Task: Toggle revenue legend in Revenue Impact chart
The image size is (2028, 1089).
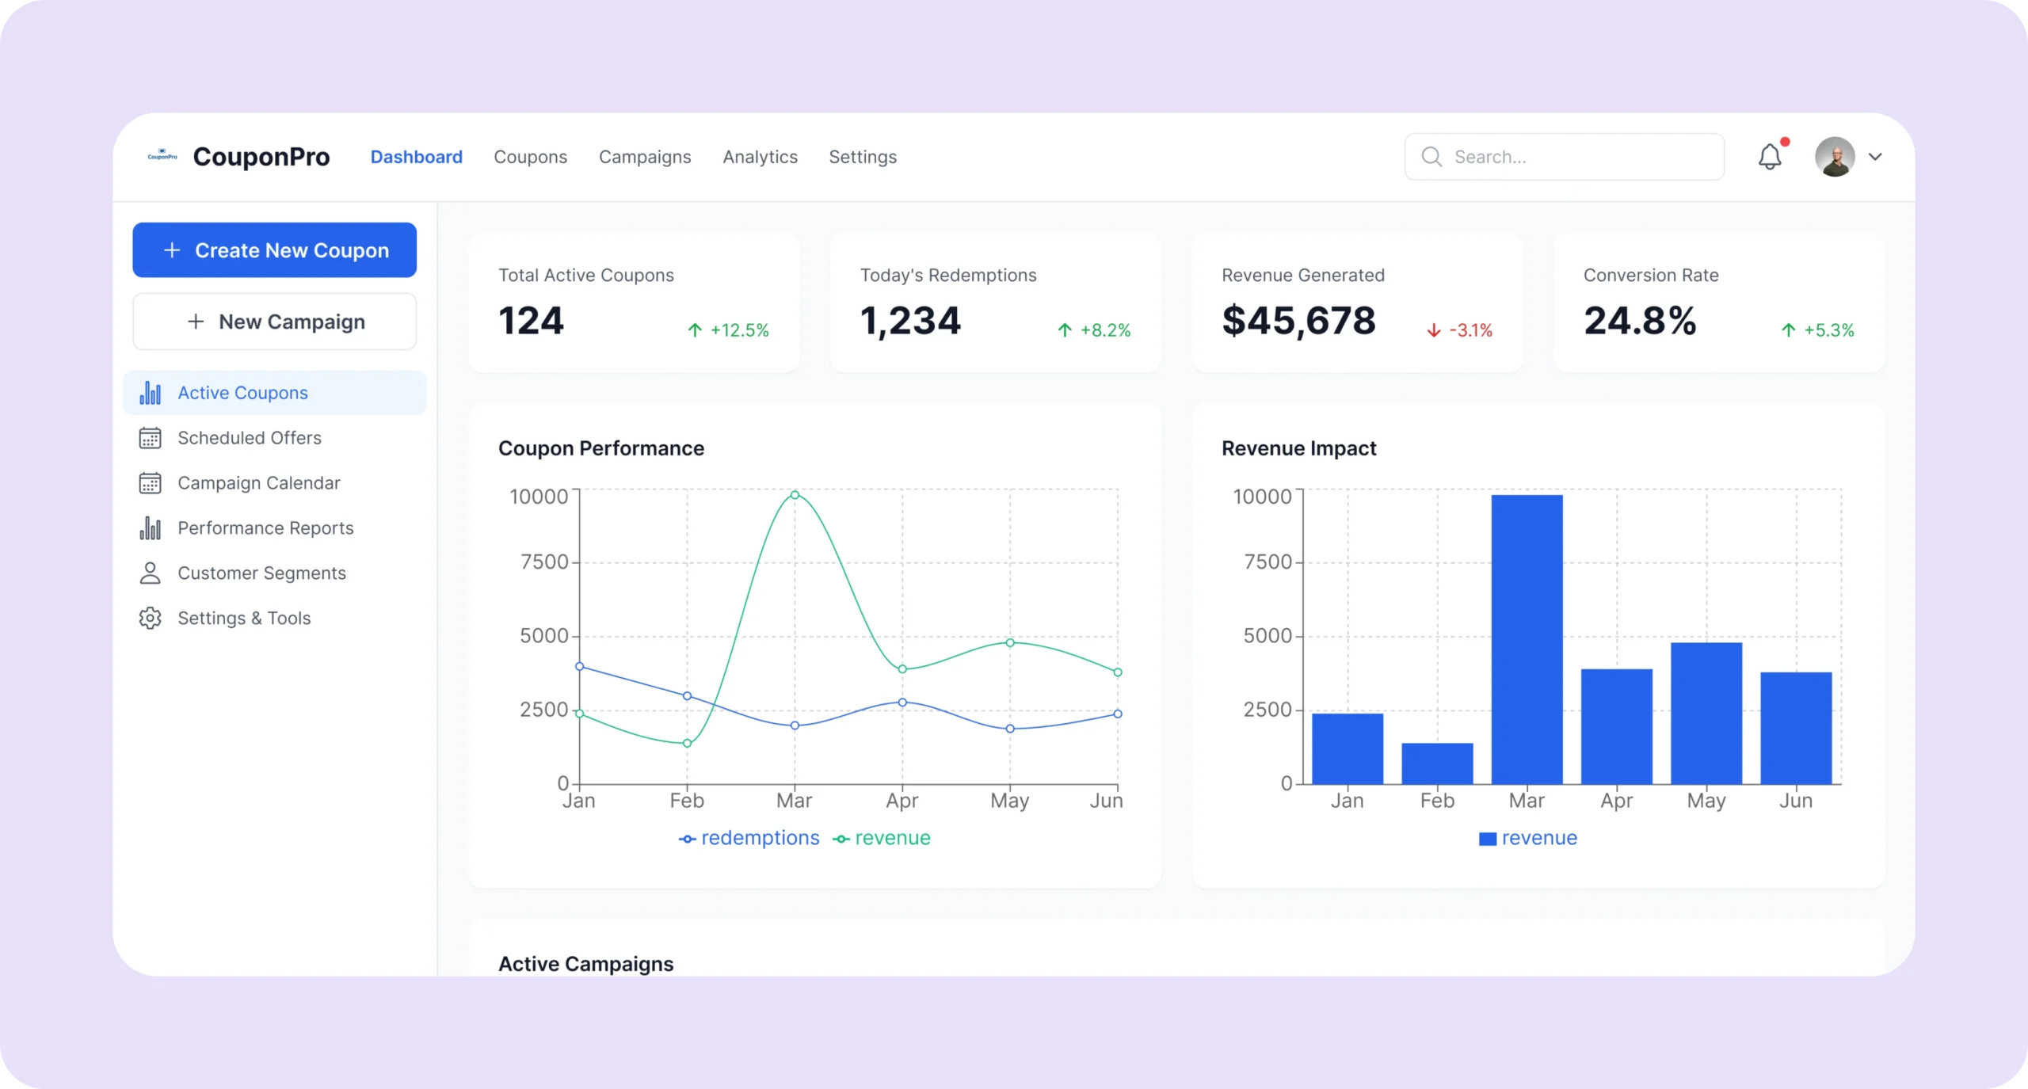Action: tap(1527, 838)
